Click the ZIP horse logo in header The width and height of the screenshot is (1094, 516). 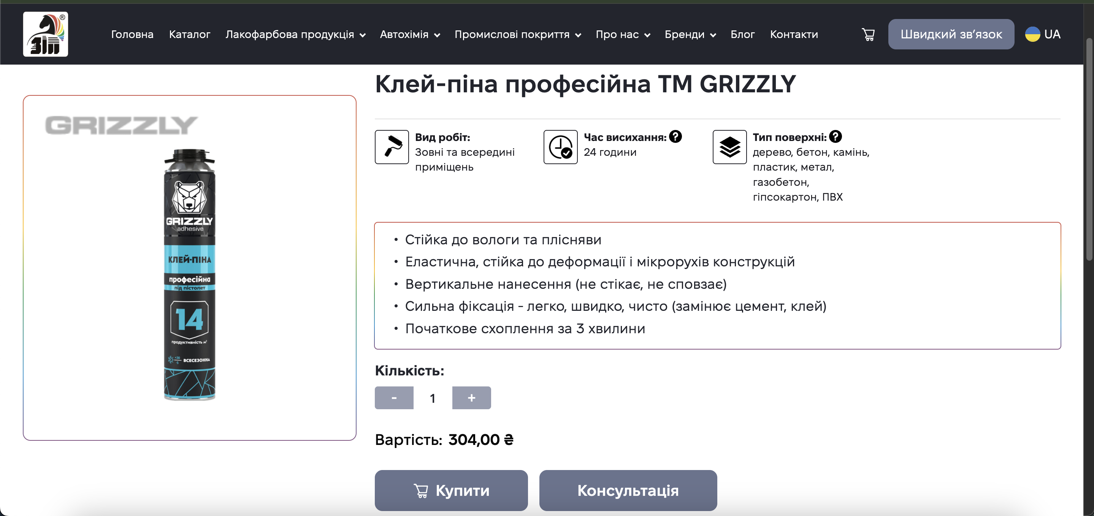[x=46, y=34]
